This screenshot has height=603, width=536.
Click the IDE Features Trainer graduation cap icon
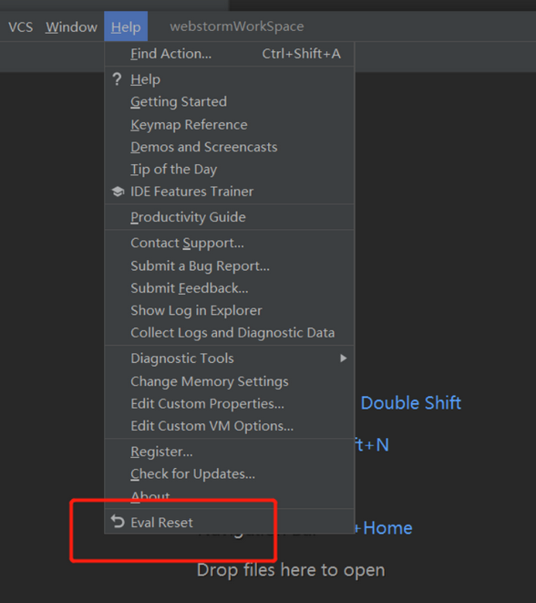tap(118, 192)
